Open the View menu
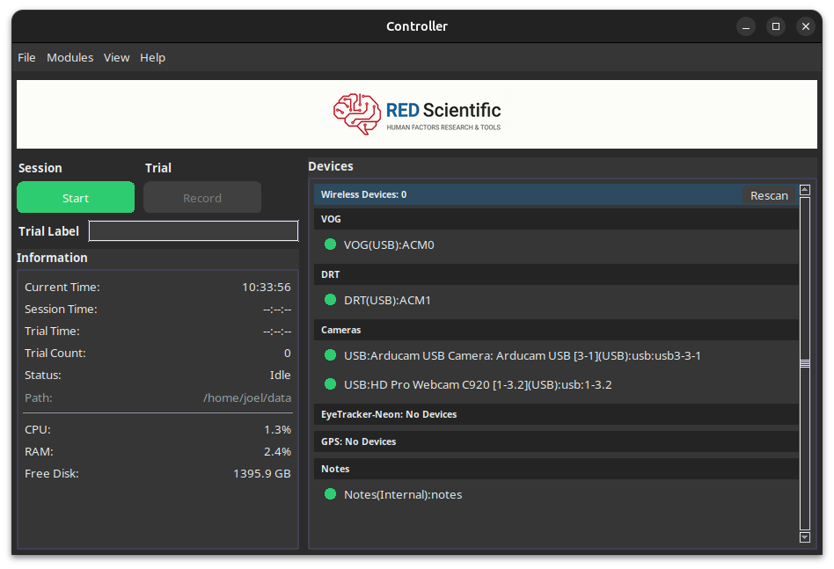The width and height of the screenshot is (834, 569). click(116, 57)
